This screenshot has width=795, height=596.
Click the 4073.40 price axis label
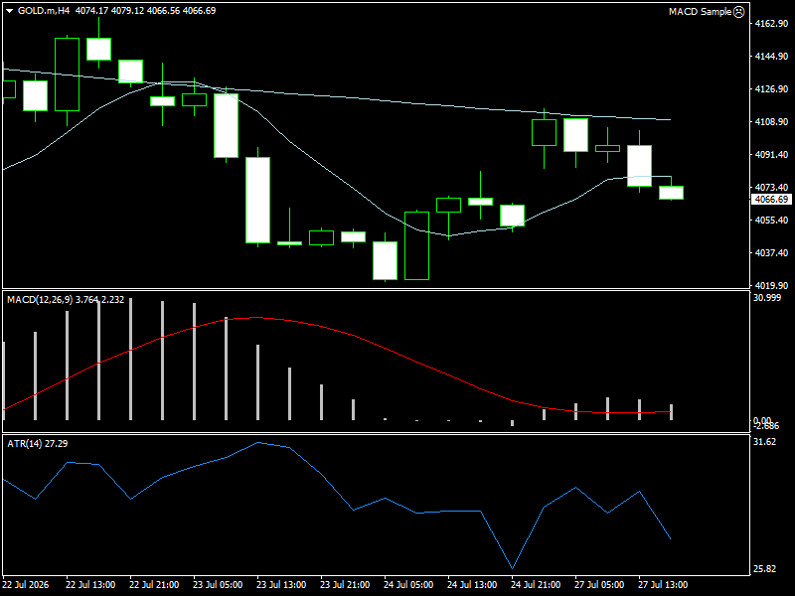point(772,188)
